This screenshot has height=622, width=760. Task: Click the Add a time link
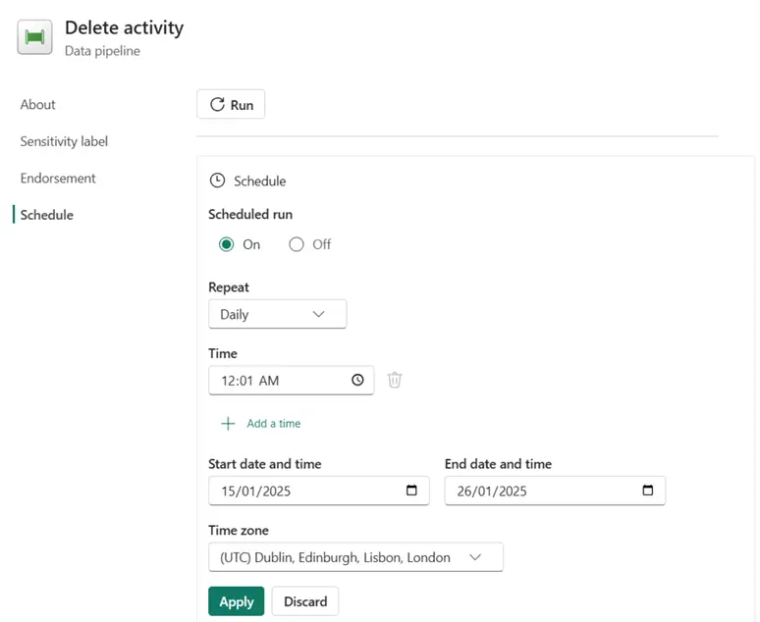coord(273,424)
